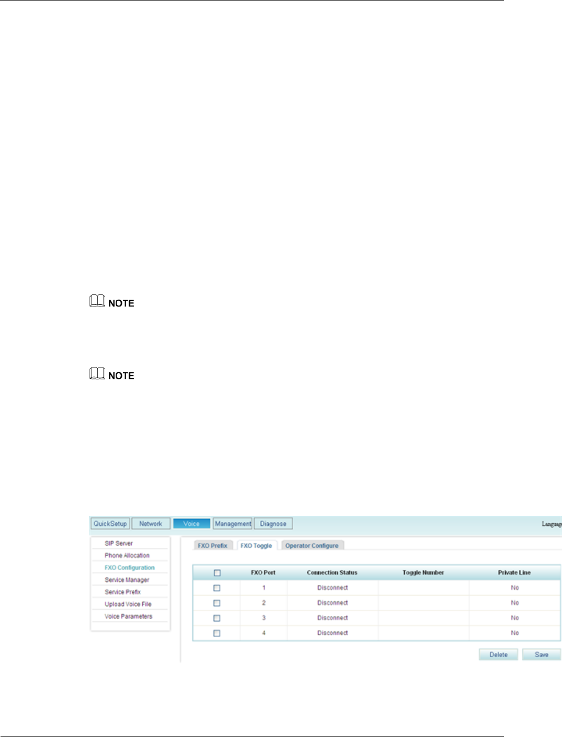The height and width of the screenshot is (737, 562).
Task: Open Service Prefix in sidebar
Action: pyautogui.click(x=123, y=592)
